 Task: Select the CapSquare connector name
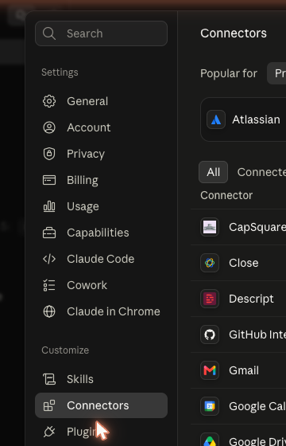pos(257,227)
